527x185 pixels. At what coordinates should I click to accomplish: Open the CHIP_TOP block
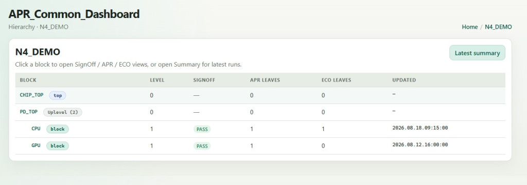coord(31,95)
